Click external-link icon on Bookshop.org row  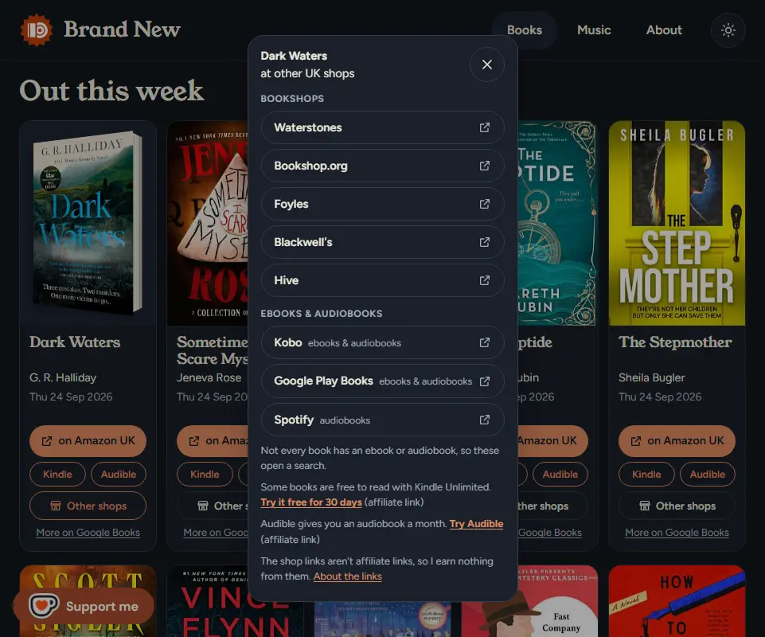click(x=485, y=166)
